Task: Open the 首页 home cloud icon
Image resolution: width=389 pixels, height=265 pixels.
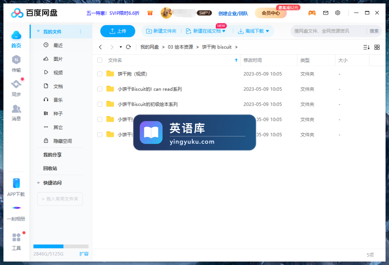Action: pyautogui.click(x=16, y=35)
